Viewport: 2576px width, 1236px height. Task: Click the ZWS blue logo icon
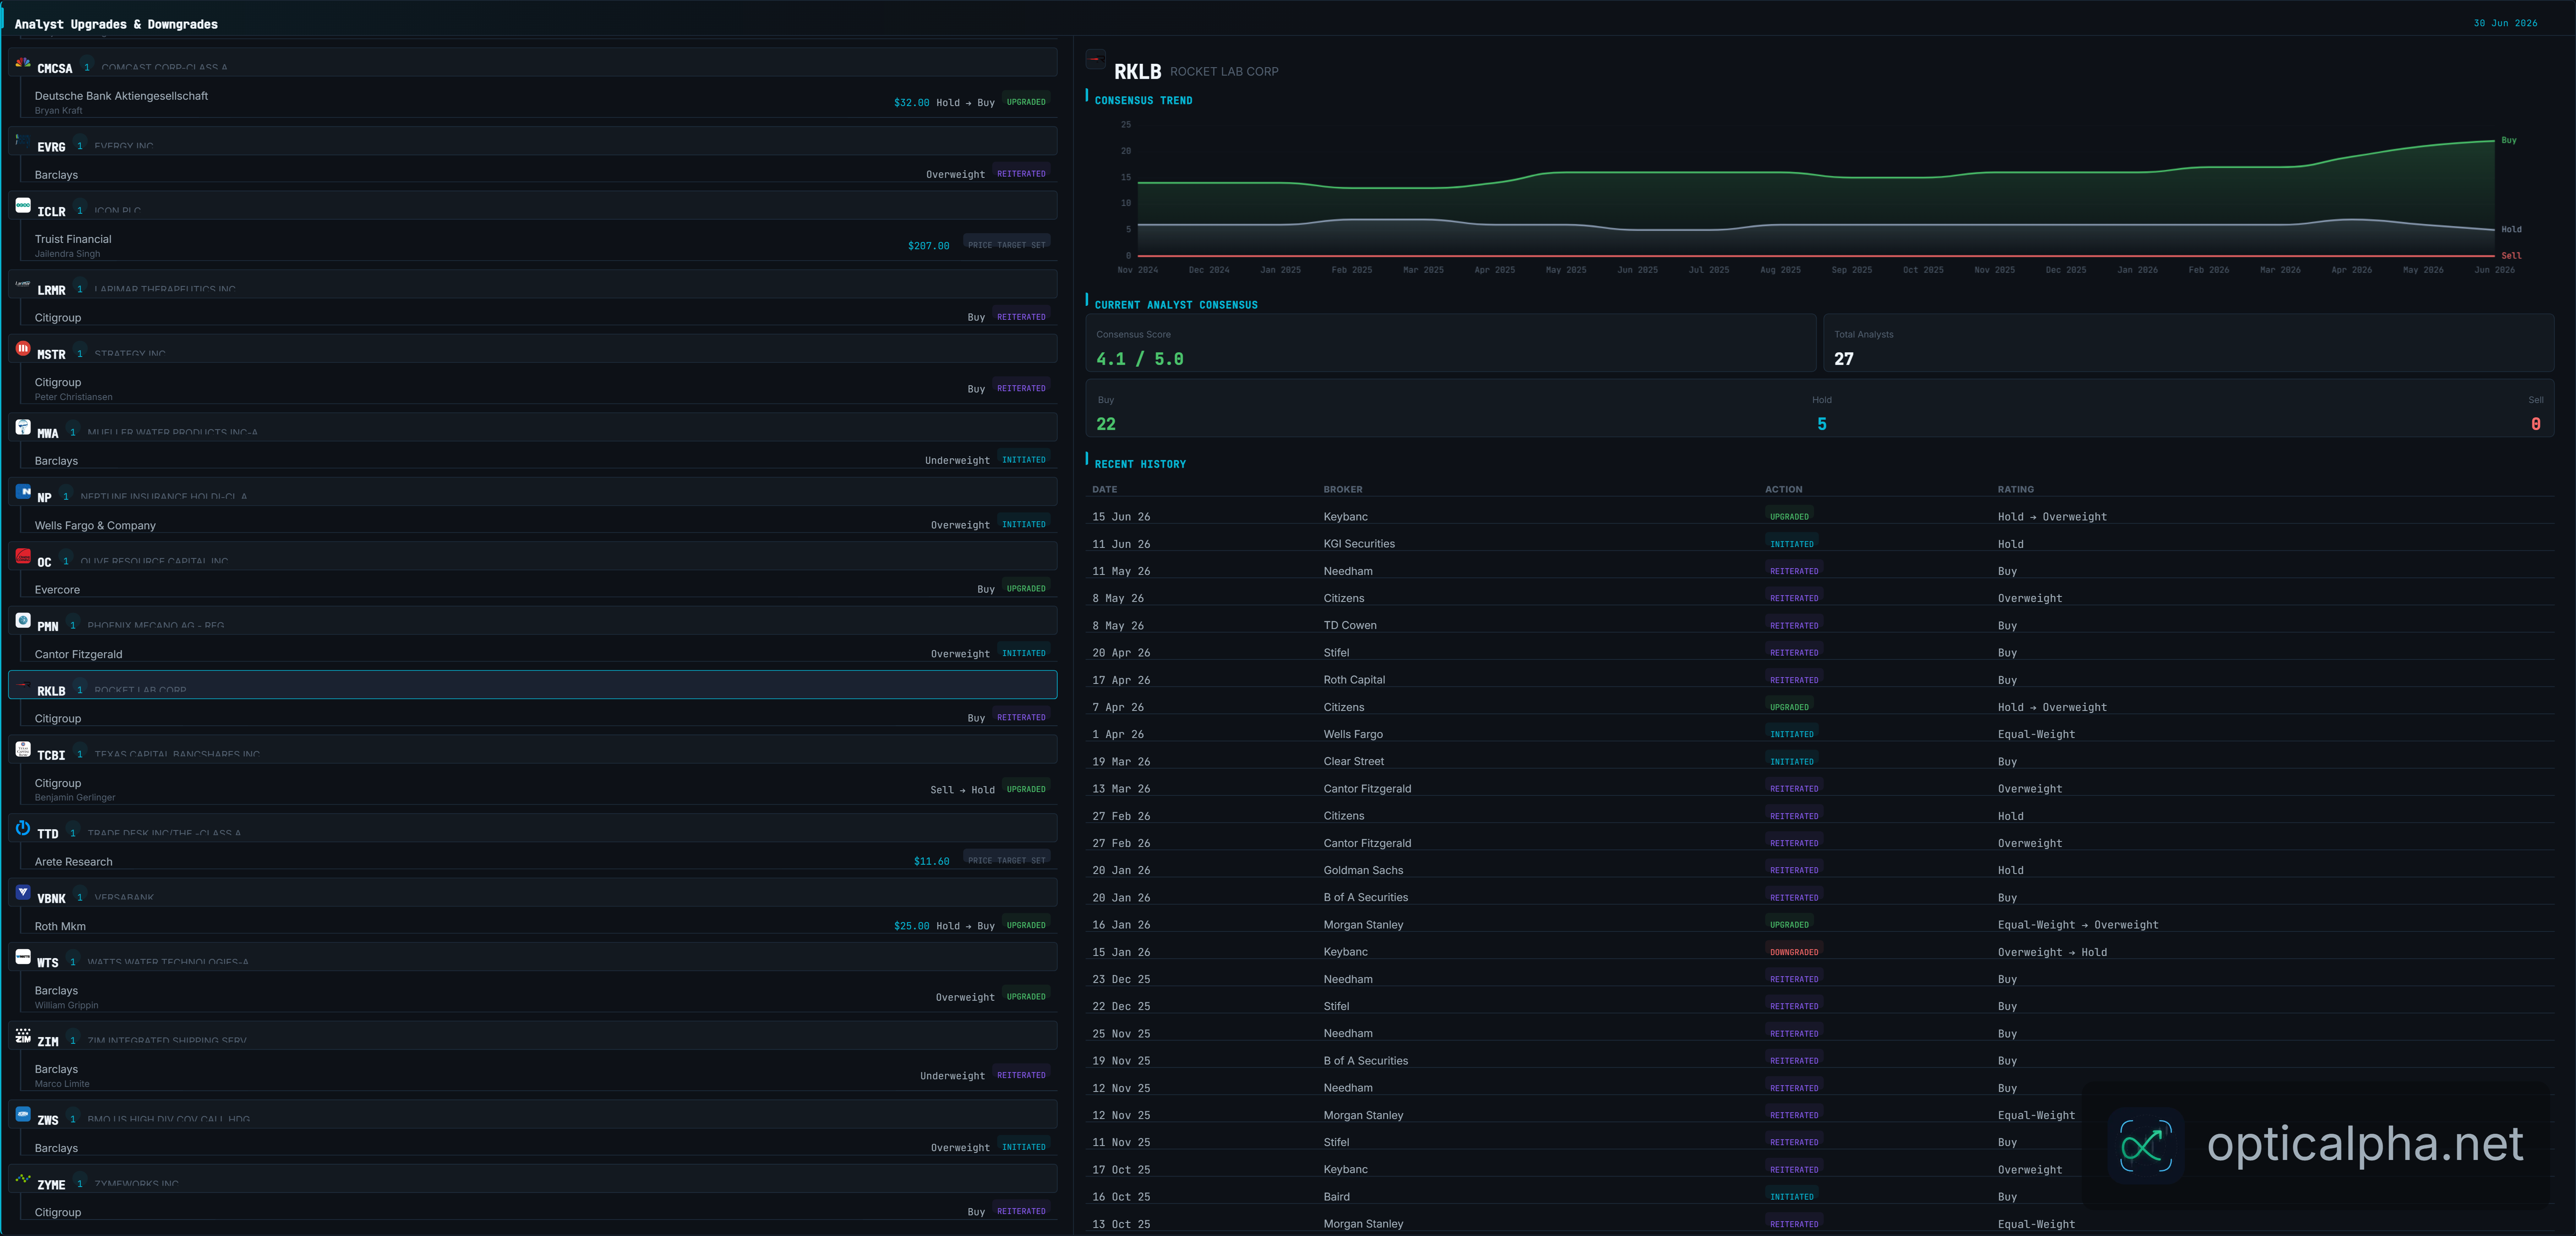[x=23, y=1114]
